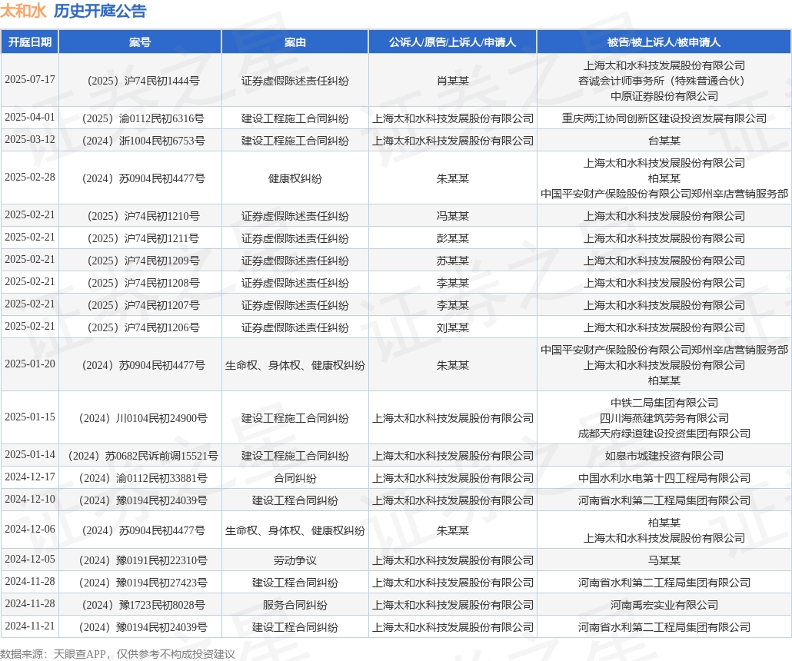Screen dimensions: 792x661
Task: Select case number 沪74民初1207号
Action: [144, 305]
